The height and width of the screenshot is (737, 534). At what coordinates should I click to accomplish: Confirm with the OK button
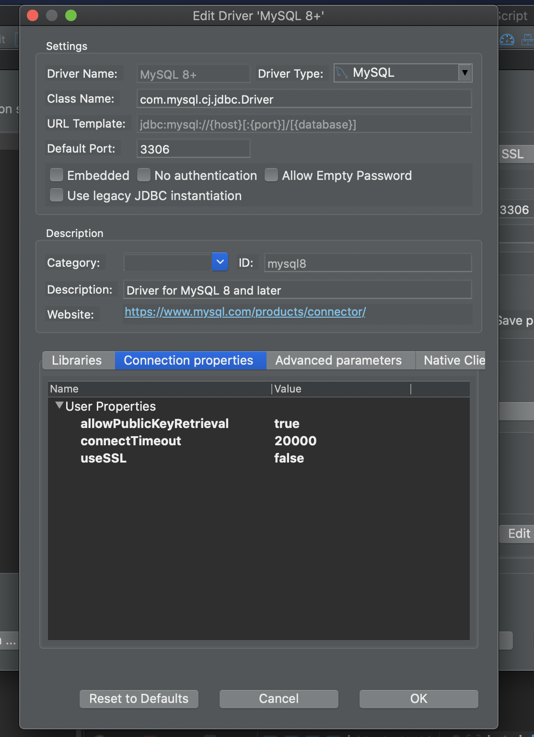[x=419, y=699]
